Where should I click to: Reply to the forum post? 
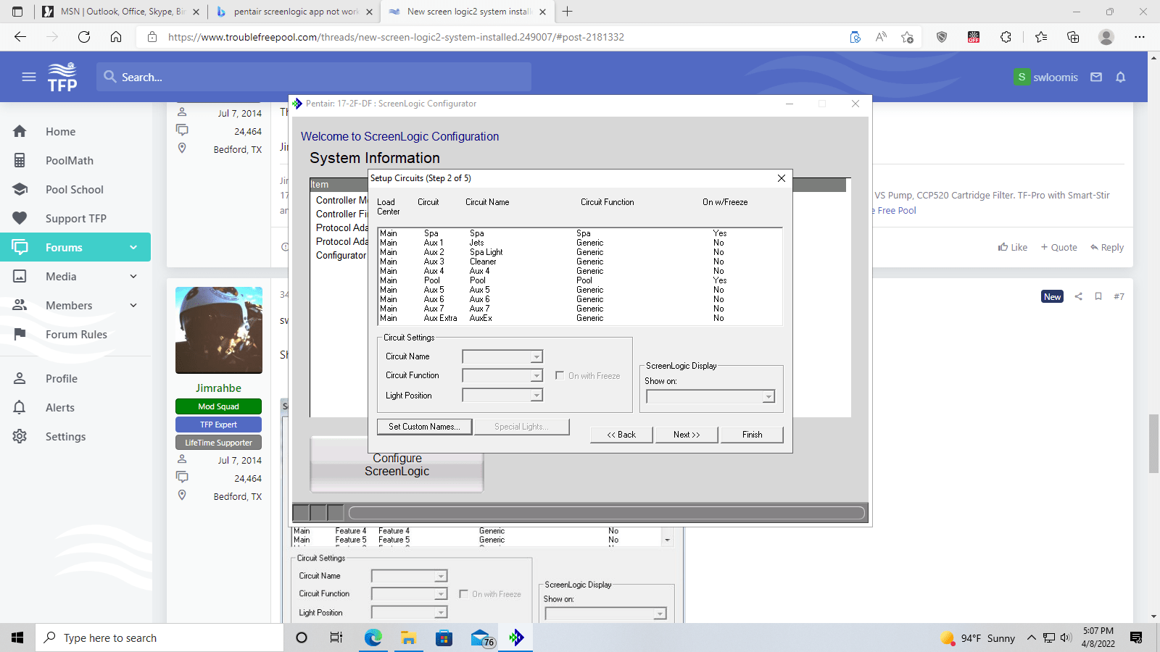[x=1107, y=247]
